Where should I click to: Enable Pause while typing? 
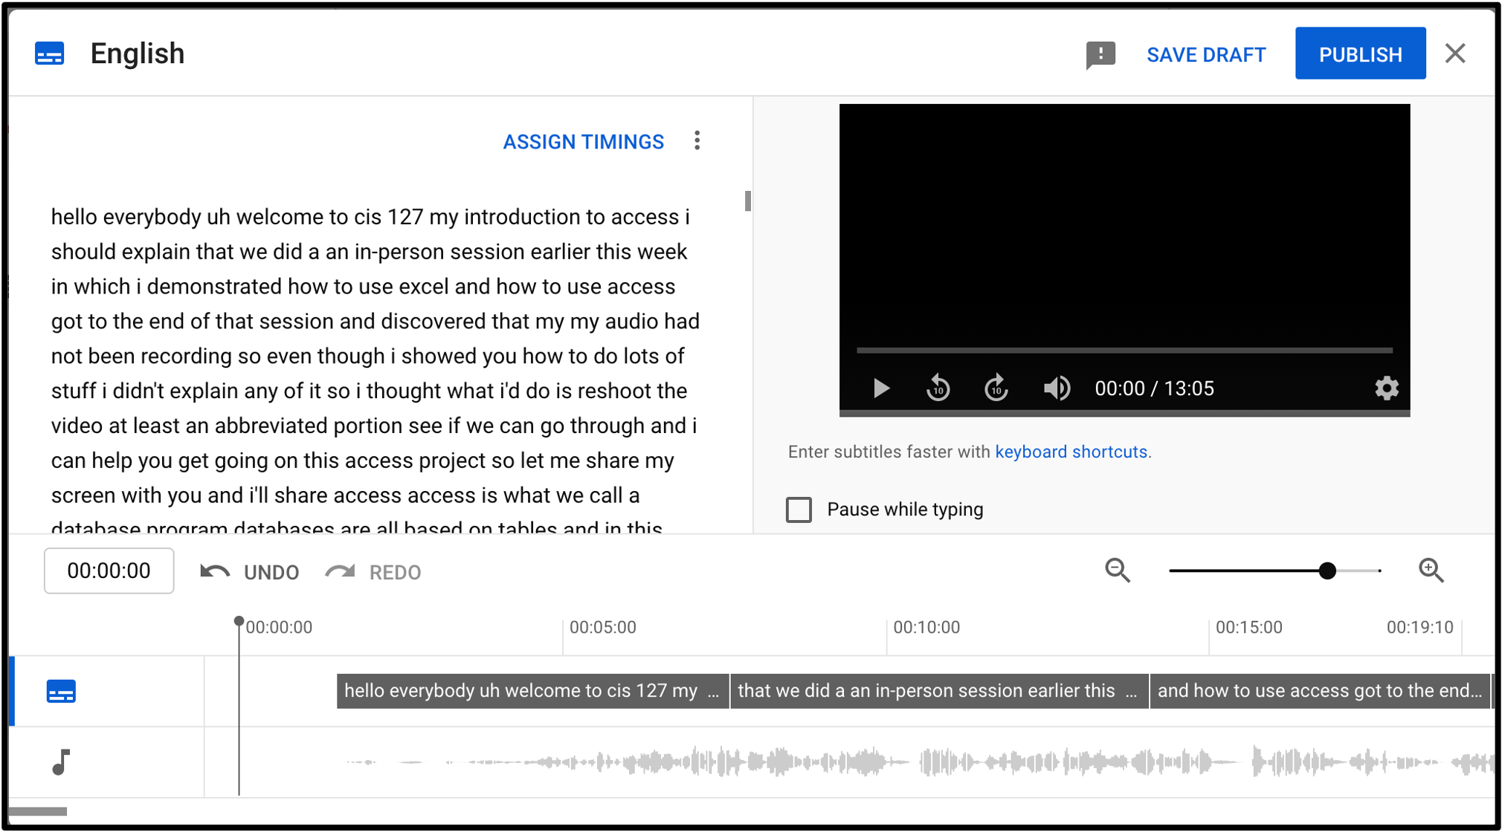click(799, 510)
